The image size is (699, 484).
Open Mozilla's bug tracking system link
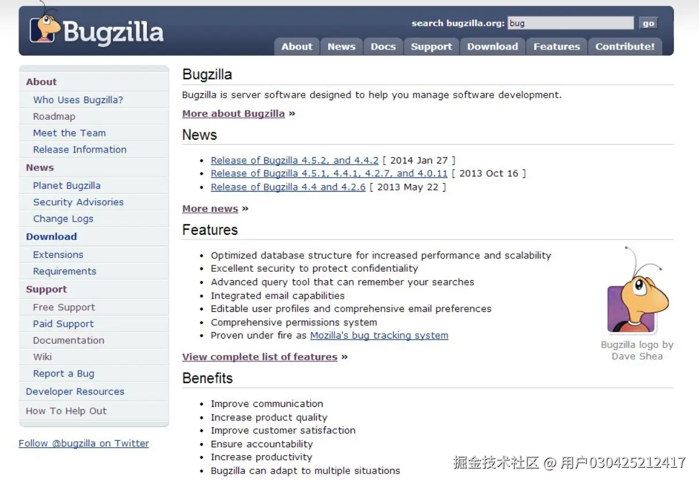379,336
